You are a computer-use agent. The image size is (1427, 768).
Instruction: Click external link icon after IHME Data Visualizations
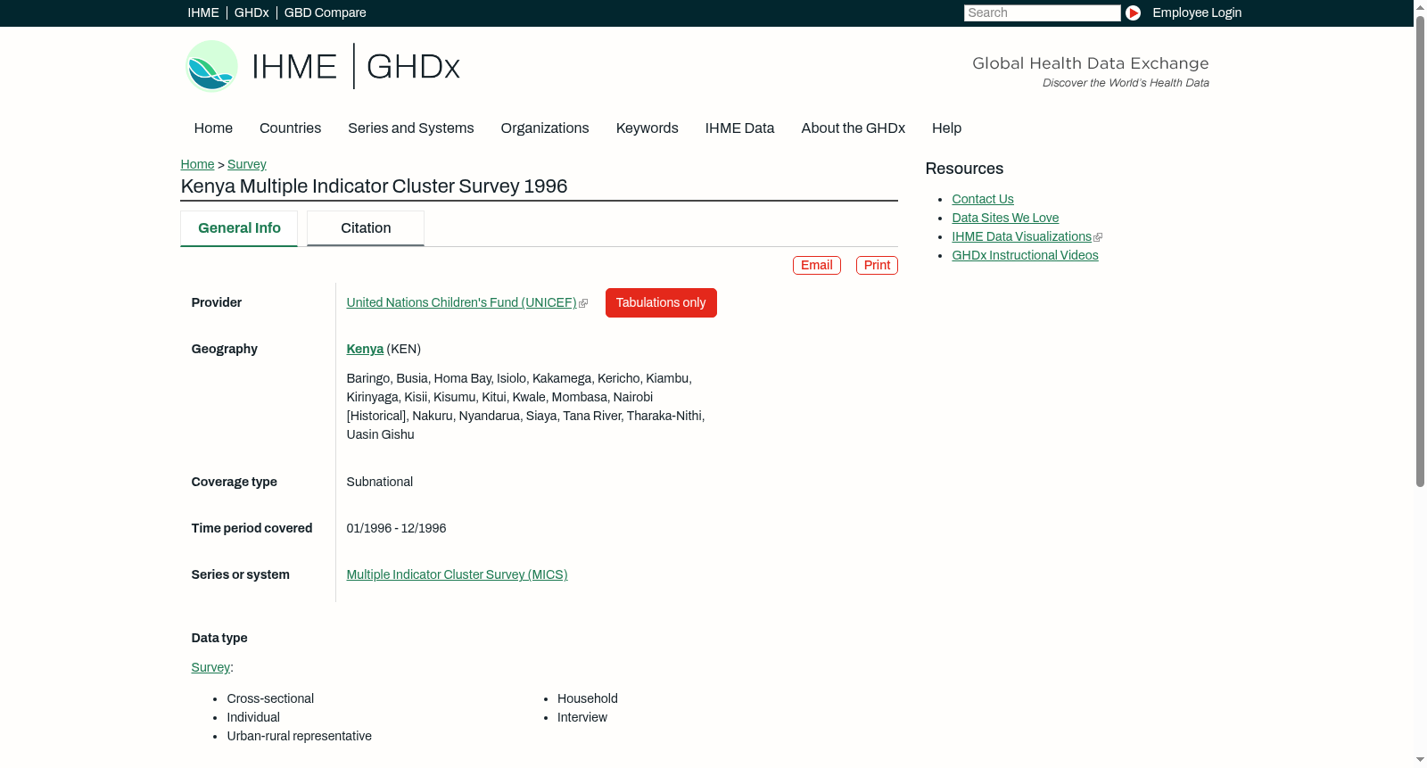tap(1098, 237)
